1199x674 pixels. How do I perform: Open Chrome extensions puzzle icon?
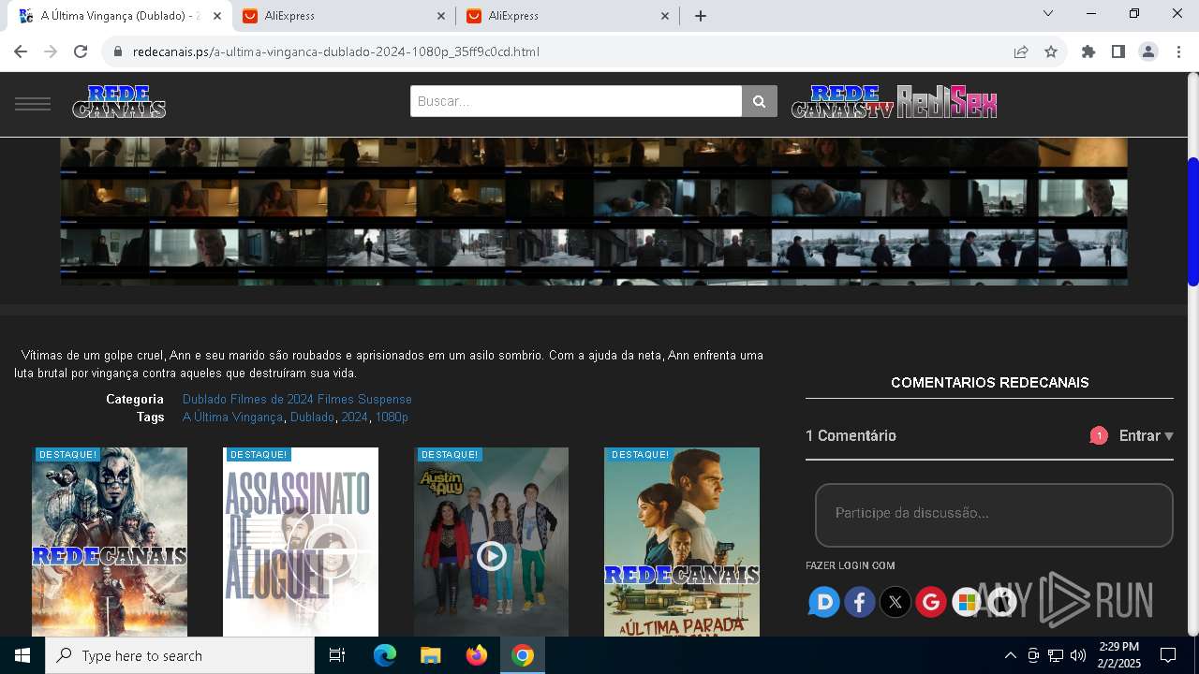coord(1088,51)
